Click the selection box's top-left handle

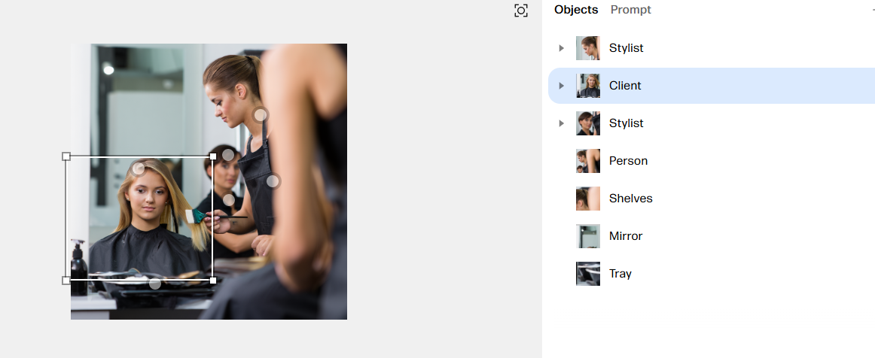coord(66,156)
